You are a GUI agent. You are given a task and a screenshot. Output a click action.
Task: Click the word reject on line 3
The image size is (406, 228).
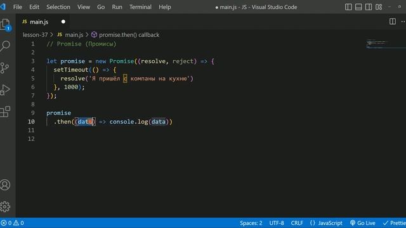pos(183,61)
